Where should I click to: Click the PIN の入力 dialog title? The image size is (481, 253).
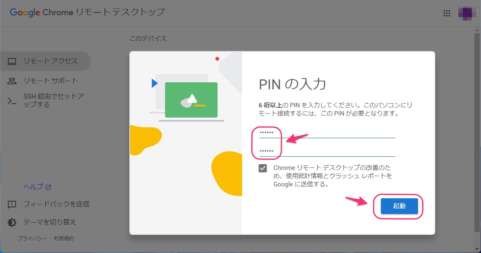pyautogui.click(x=292, y=84)
